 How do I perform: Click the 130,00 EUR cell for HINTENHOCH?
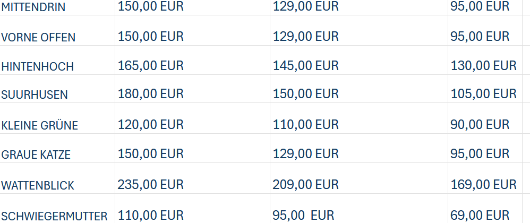(x=483, y=66)
